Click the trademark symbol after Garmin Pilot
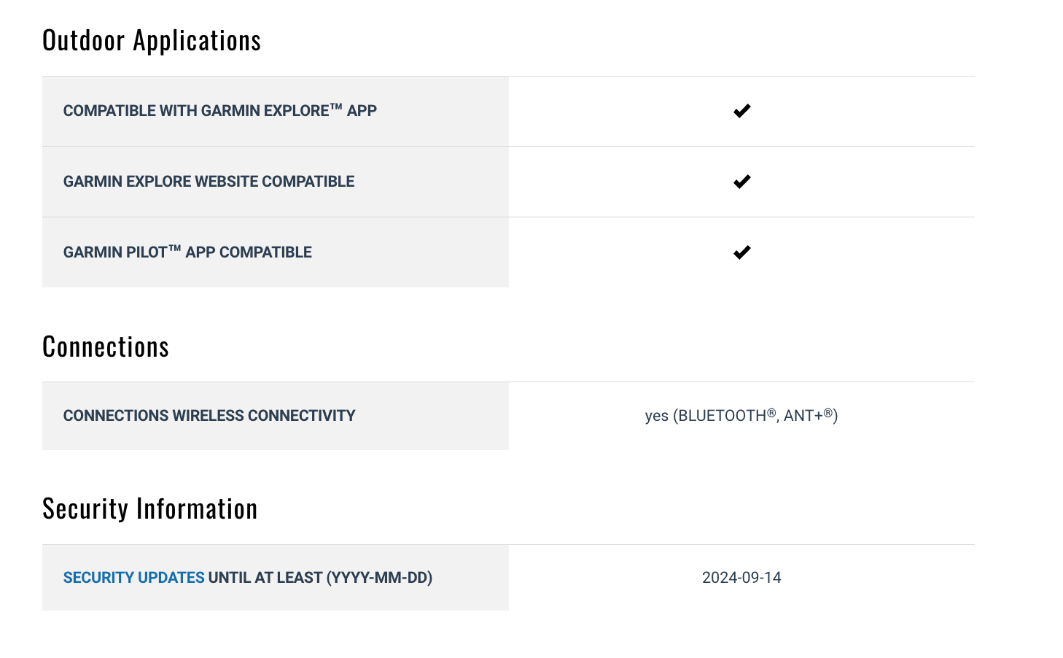The height and width of the screenshot is (658, 1063). [x=175, y=249]
